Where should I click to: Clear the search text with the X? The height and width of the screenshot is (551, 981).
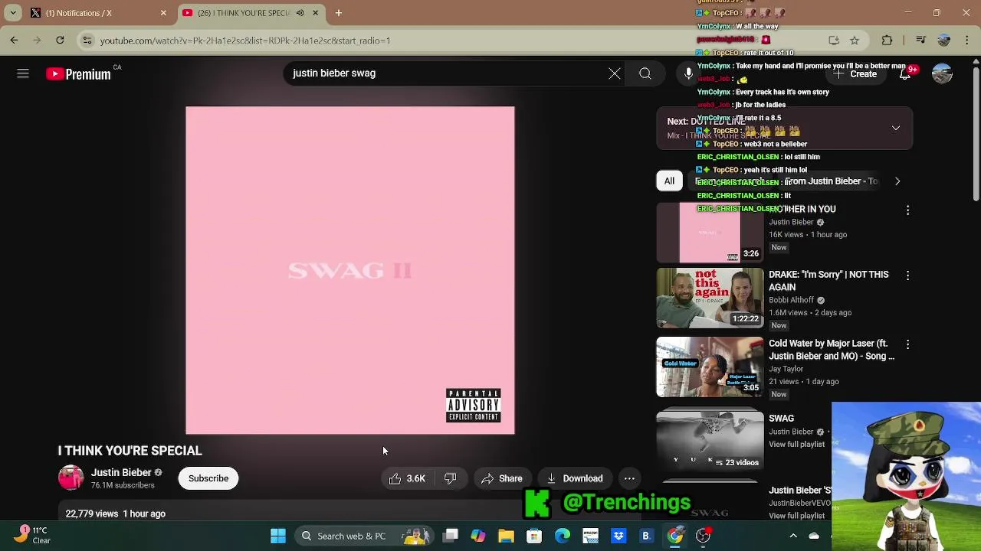(615, 73)
